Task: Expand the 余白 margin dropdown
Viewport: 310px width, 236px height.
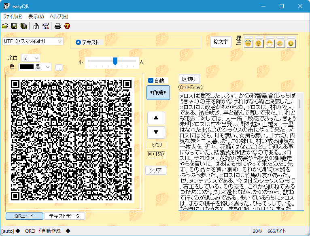Action: (x=30, y=58)
